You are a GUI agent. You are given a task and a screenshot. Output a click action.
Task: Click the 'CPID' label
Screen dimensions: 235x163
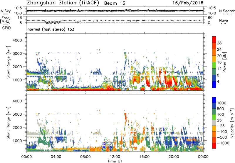pyautogui.click(x=6, y=28)
